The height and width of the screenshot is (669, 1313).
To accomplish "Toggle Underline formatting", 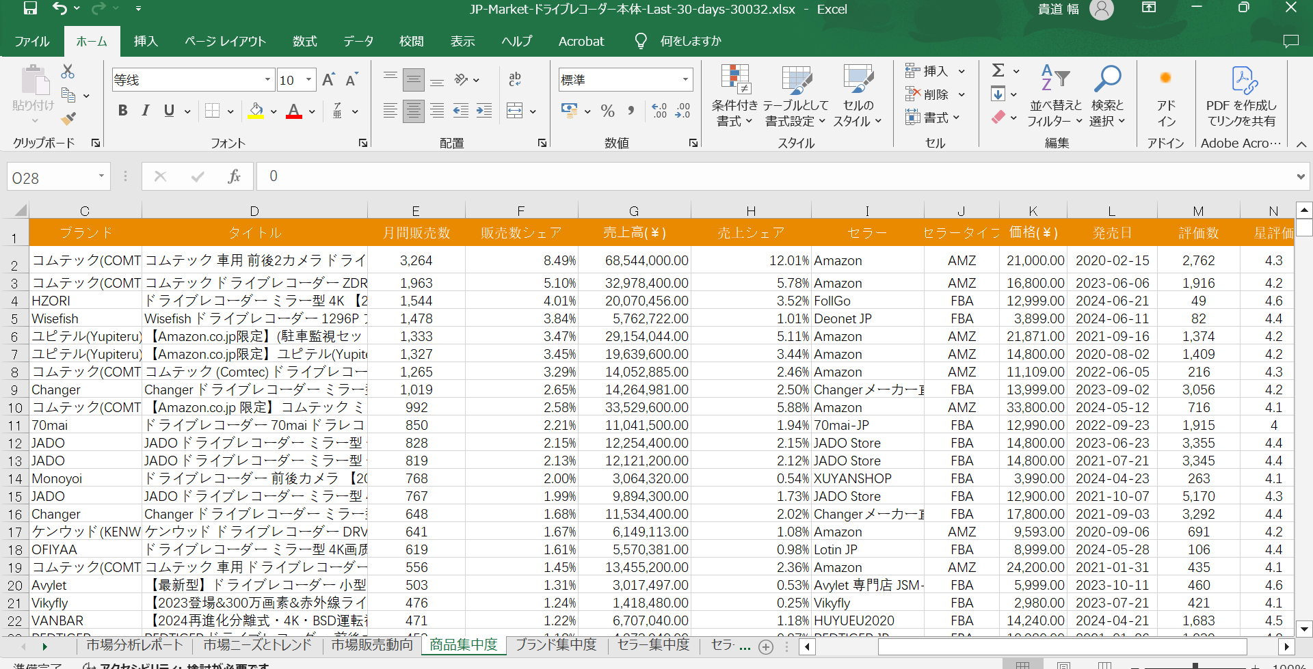I will (169, 111).
